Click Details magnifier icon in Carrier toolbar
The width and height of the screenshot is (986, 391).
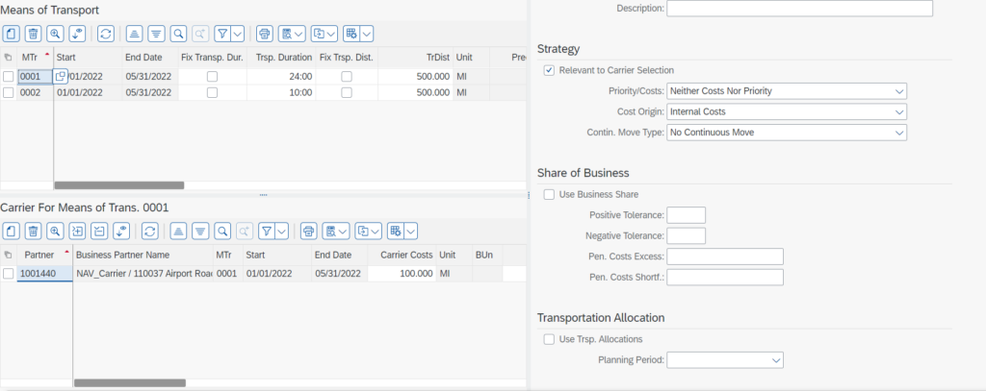pos(55,231)
